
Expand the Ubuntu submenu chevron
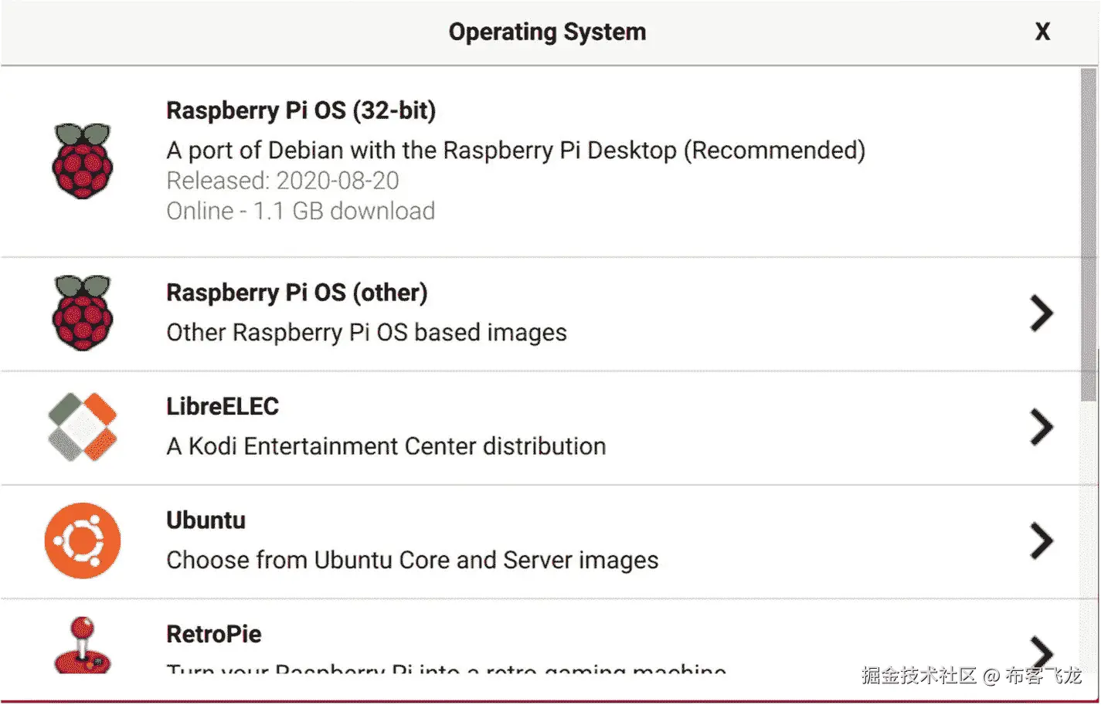coord(1042,541)
